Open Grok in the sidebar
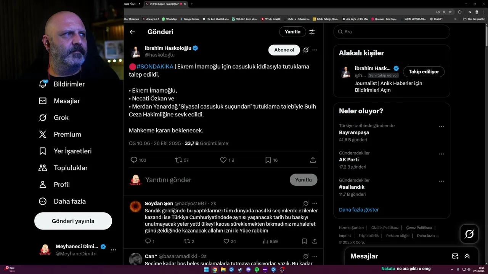This screenshot has width=488, height=274. pos(54,118)
